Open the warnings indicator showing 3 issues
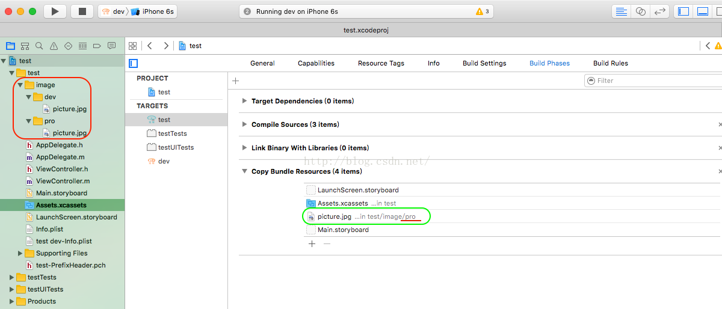The height and width of the screenshot is (309, 722). coord(483,11)
